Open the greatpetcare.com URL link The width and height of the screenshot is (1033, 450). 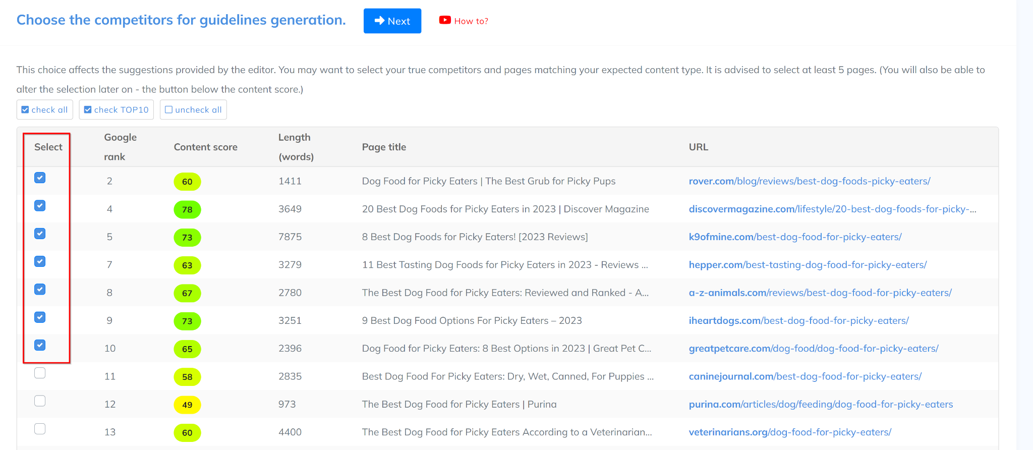(x=814, y=349)
